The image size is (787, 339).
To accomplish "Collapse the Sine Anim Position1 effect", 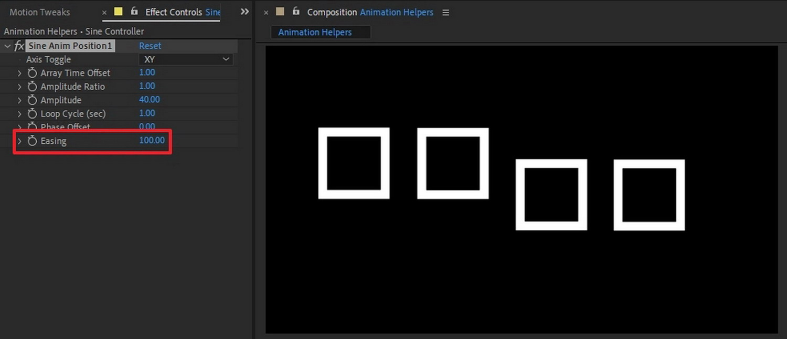I will [7, 46].
